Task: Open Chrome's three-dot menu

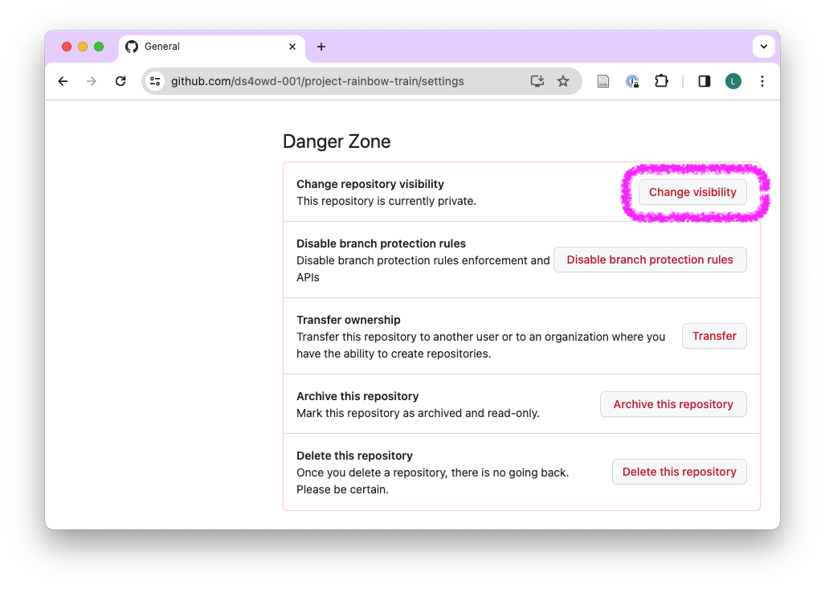Action: (762, 81)
